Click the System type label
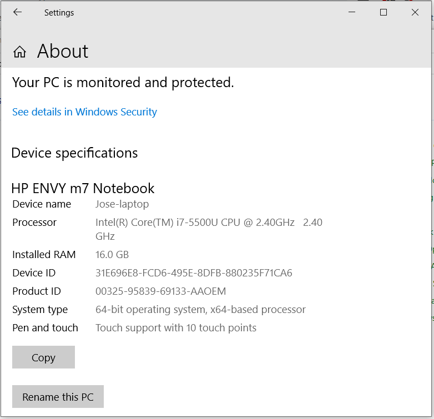Image resolution: width=434 pixels, height=419 pixels. pos(40,310)
